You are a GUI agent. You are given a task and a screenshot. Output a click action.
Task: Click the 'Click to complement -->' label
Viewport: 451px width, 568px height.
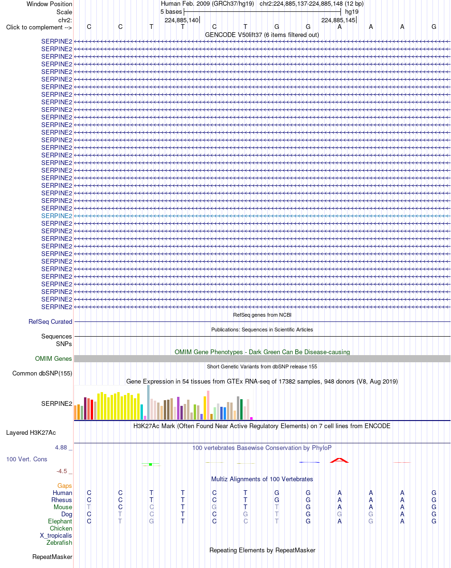tap(39, 27)
